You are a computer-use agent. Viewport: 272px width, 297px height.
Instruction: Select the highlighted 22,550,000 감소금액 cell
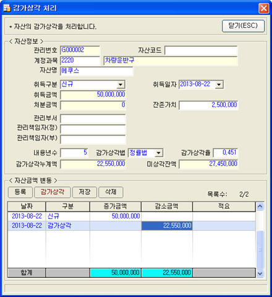pos(167,225)
